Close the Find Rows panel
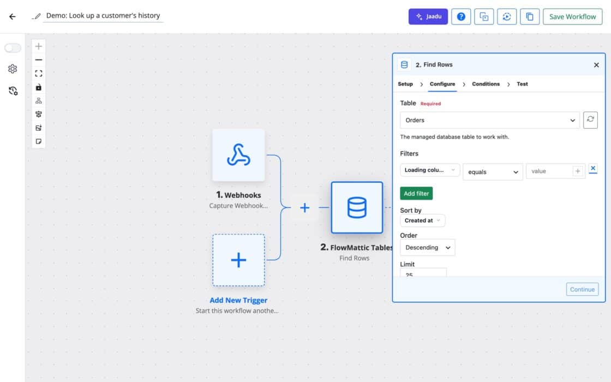The height and width of the screenshot is (382, 611). tap(596, 65)
